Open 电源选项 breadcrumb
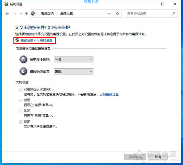Image resolution: width=183 pixels, height=165 pixels. tap(47, 13)
